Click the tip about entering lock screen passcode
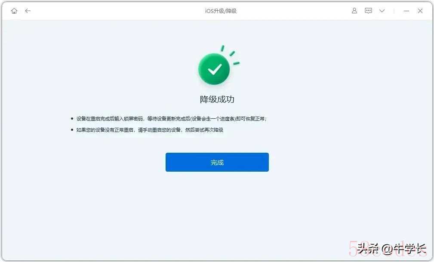Image resolution: width=434 pixels, height=262 pixels. (171, 119)
